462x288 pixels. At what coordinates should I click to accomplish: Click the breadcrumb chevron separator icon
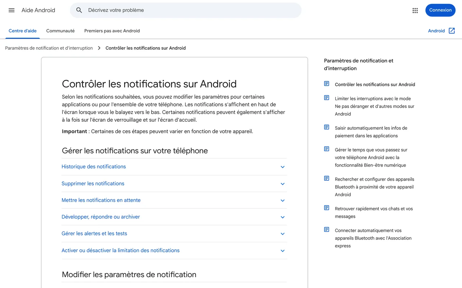[99, 48]
